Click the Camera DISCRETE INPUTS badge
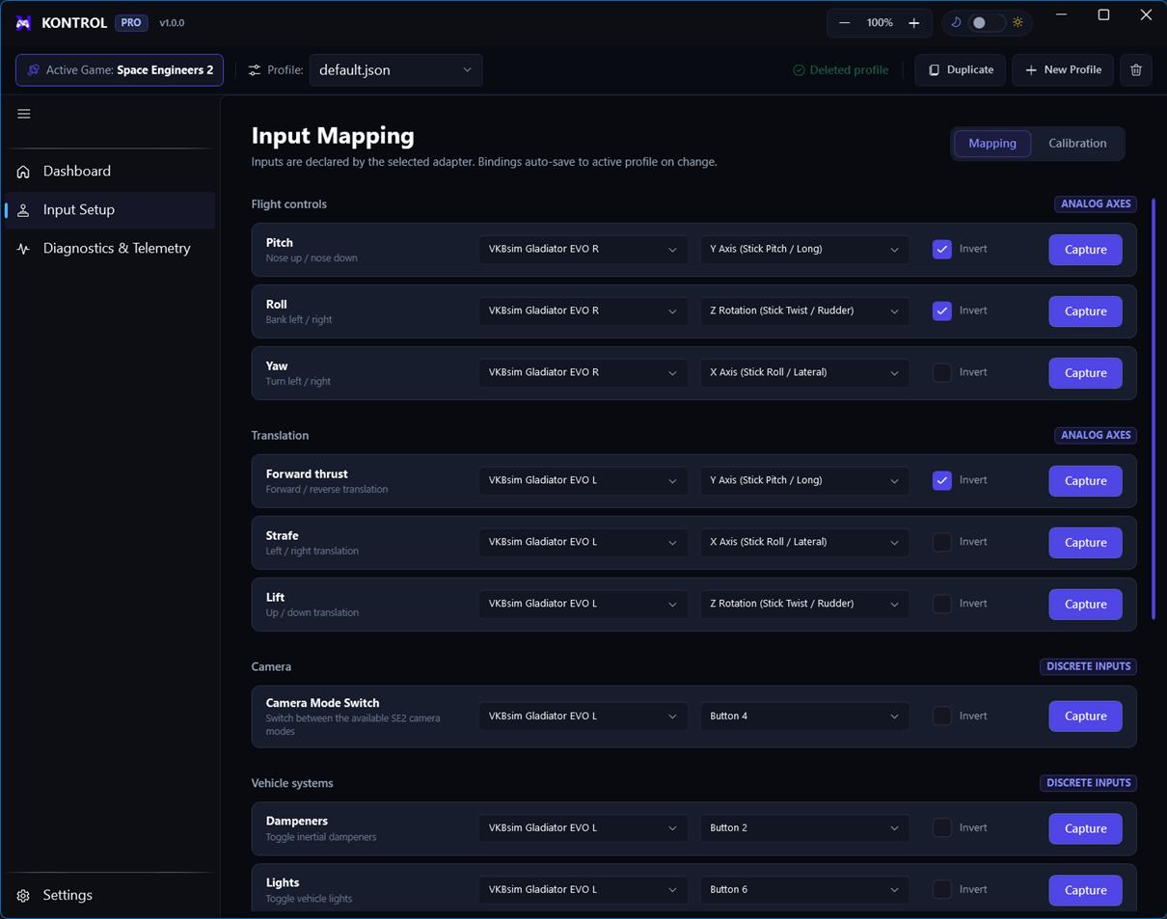 [1089, 667]
